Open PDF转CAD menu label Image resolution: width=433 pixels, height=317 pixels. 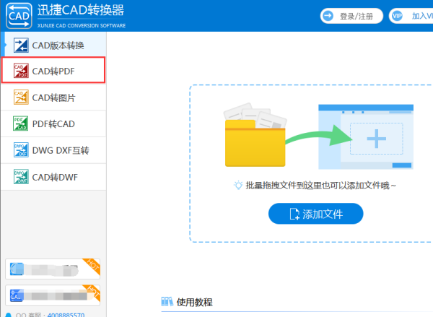pyautogui.click(x=53, y=124)
